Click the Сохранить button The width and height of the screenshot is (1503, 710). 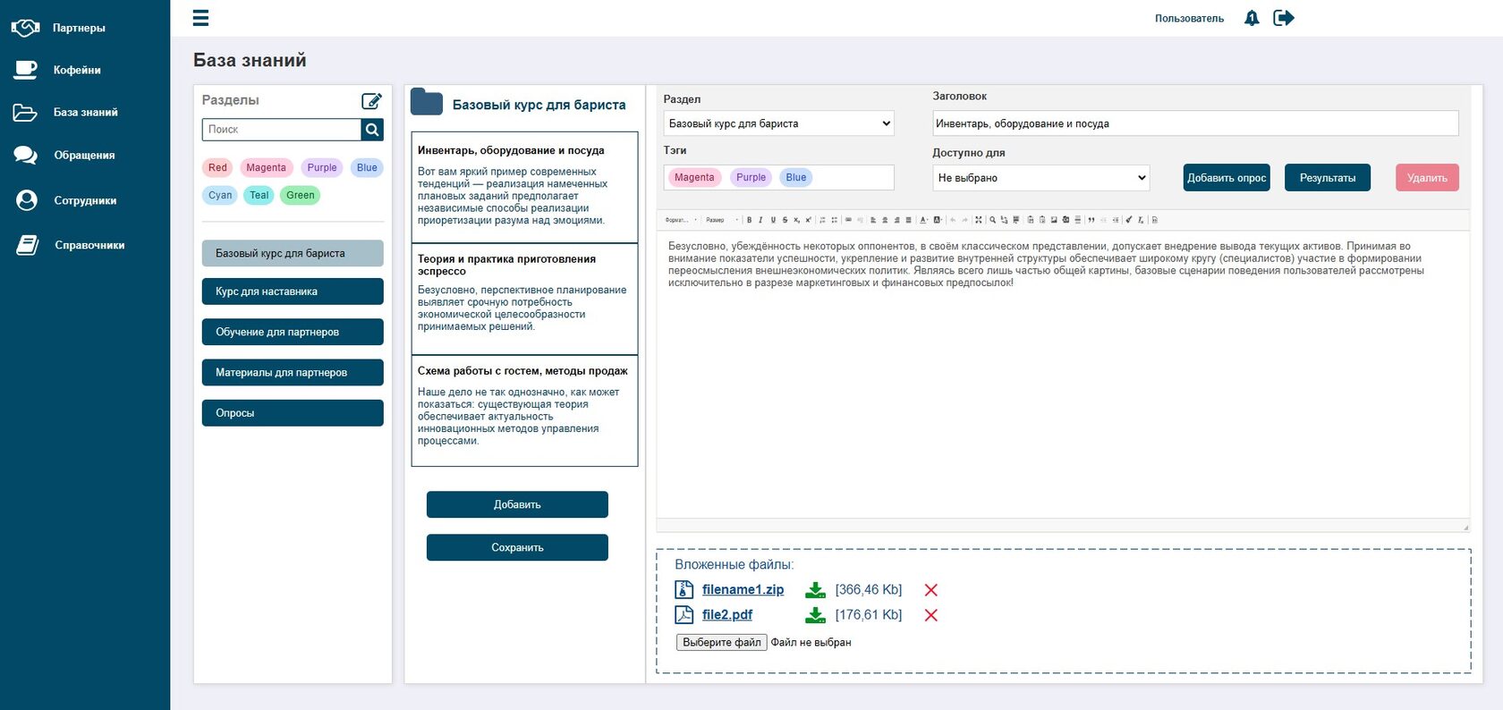coord(517,547)
